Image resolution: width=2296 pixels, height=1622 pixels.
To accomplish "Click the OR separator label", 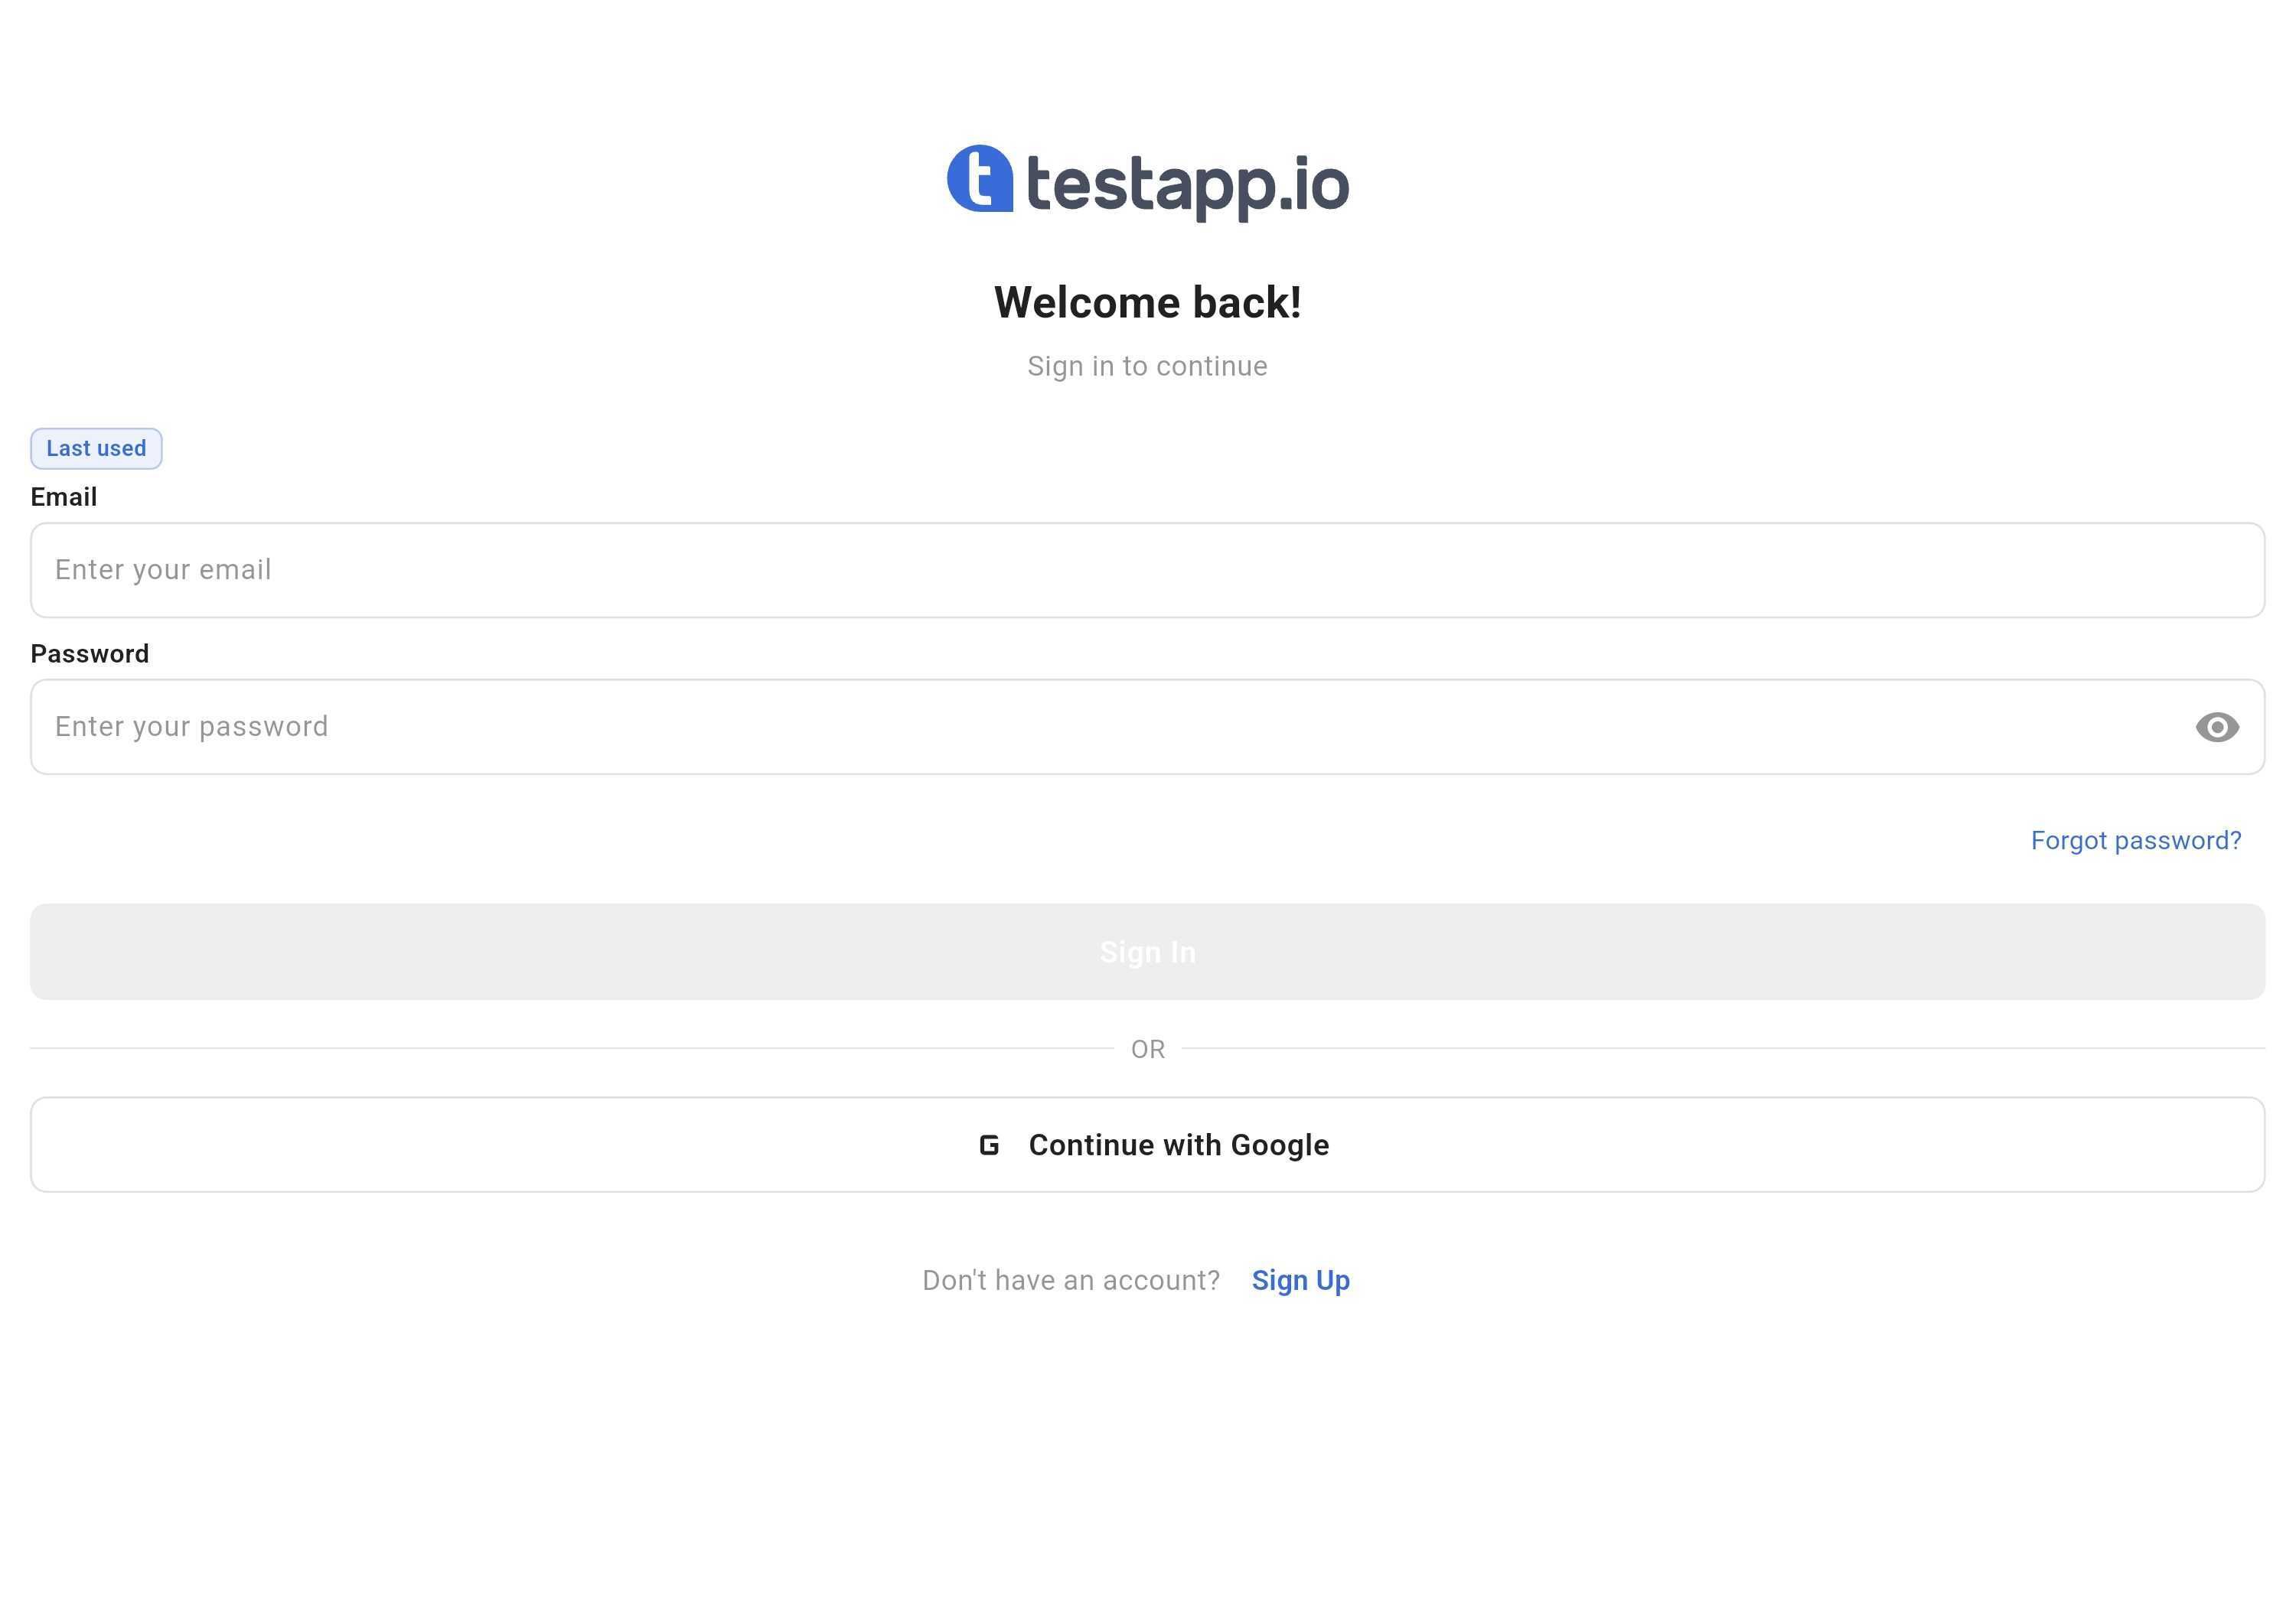I will (x=1148, y=1050).
